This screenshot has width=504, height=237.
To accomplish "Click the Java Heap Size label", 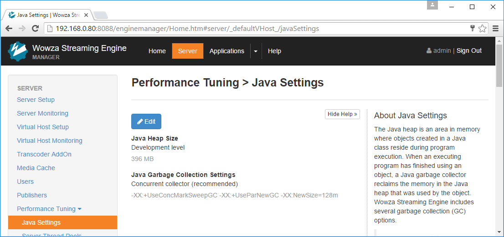I will 154,139.
